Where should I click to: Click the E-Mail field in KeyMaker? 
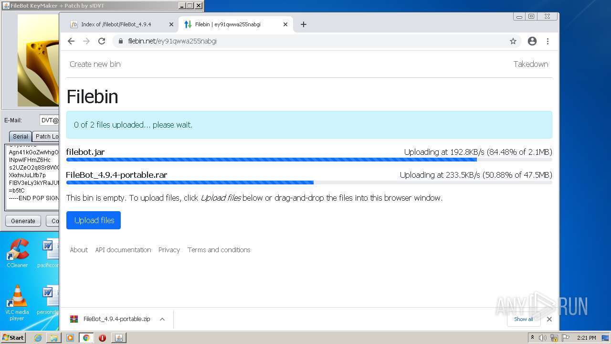[x=50, y=120]
